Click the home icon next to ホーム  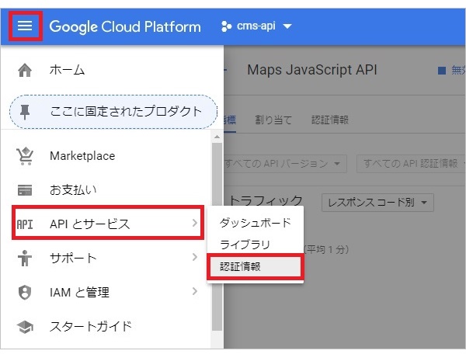(x=25, y=71)
